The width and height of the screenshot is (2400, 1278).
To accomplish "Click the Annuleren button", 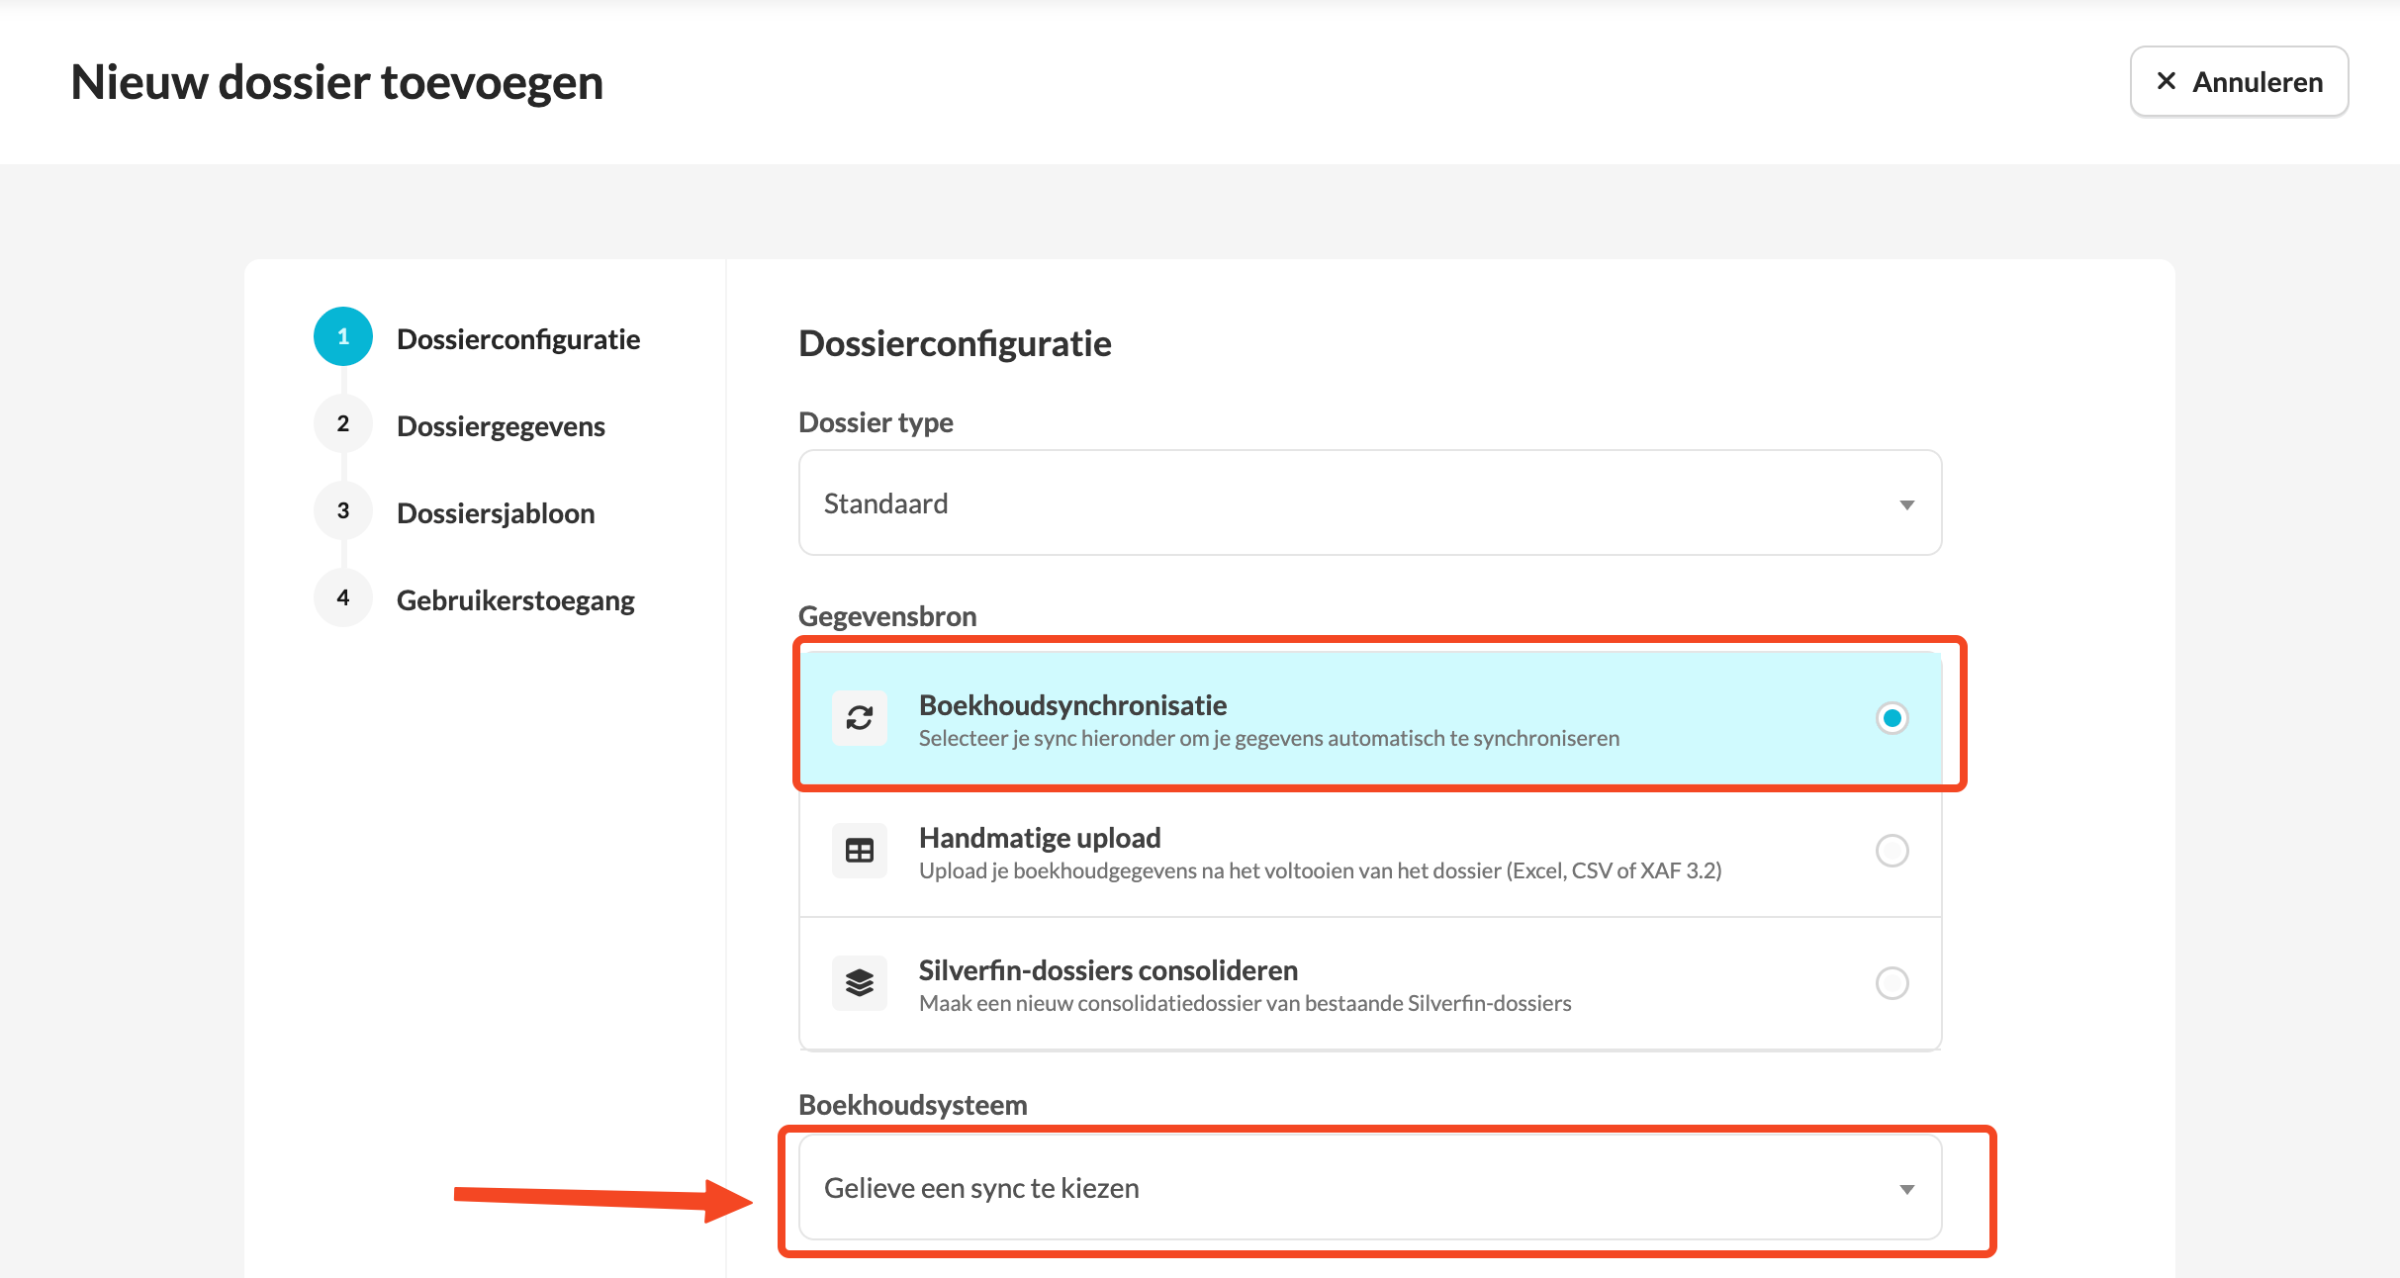I will tap(2239, 81).
